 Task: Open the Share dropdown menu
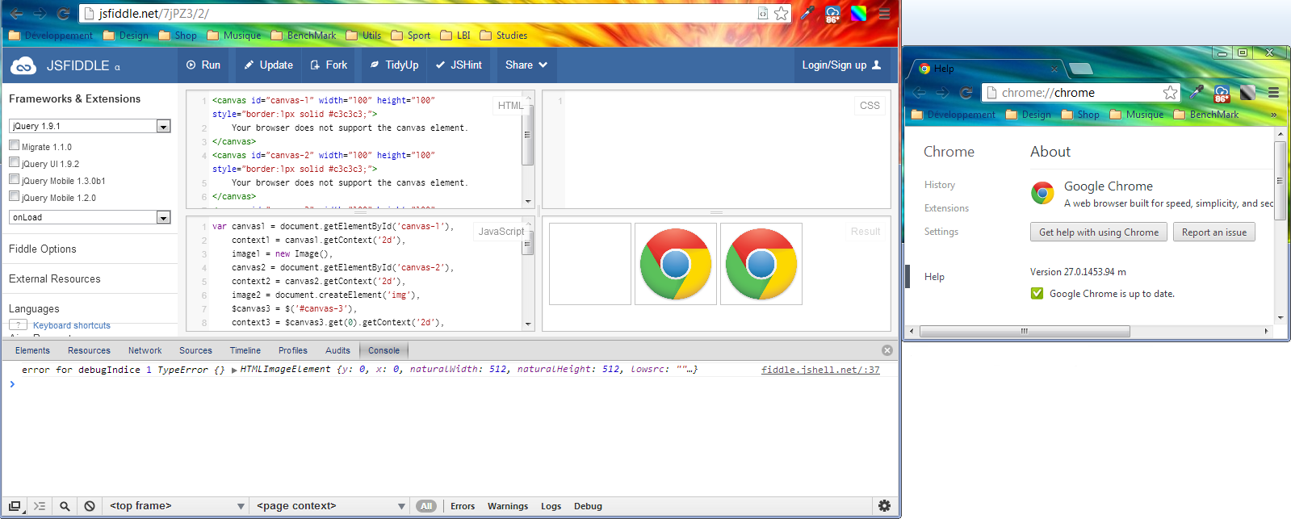tap(526, 65)
